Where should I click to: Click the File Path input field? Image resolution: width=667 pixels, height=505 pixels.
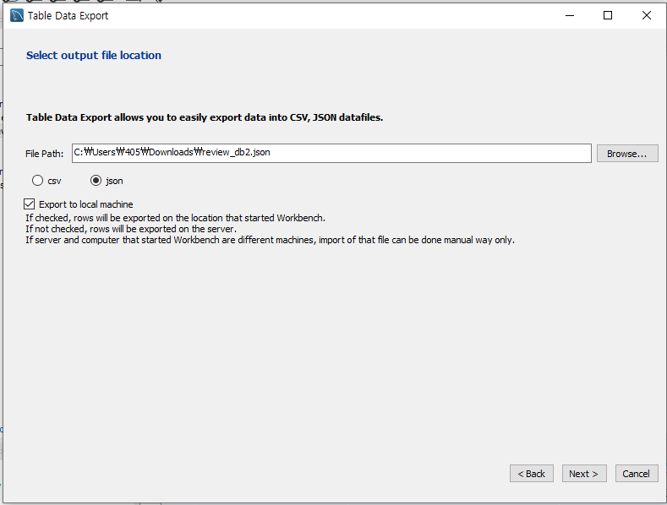(331, 153)
